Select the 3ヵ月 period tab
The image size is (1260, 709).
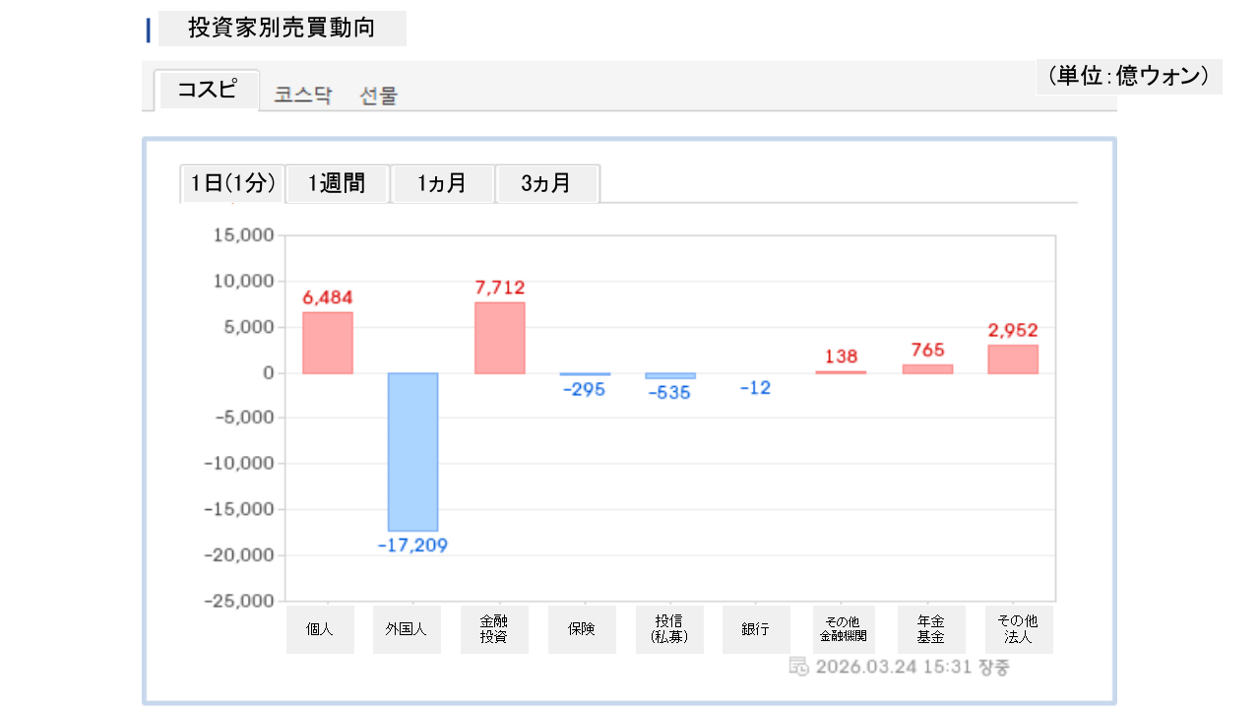546,183
